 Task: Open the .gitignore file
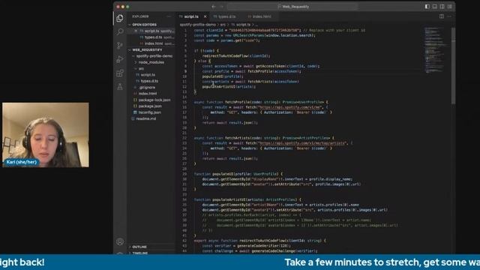coord(147,87)
